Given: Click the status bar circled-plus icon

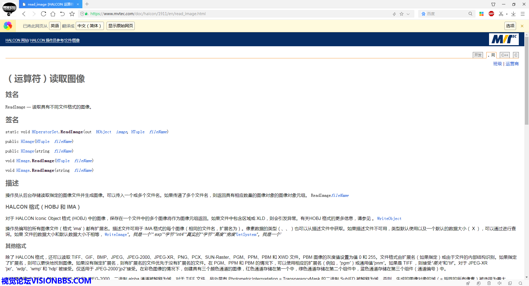Looking at the screenshot, I should click(x=479, y=283).
